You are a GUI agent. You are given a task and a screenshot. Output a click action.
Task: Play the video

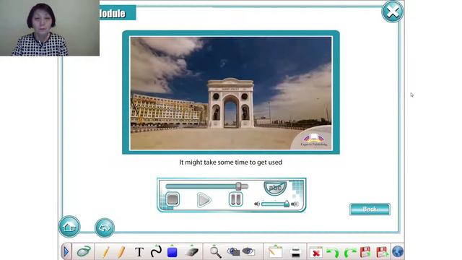coord(204,200)
